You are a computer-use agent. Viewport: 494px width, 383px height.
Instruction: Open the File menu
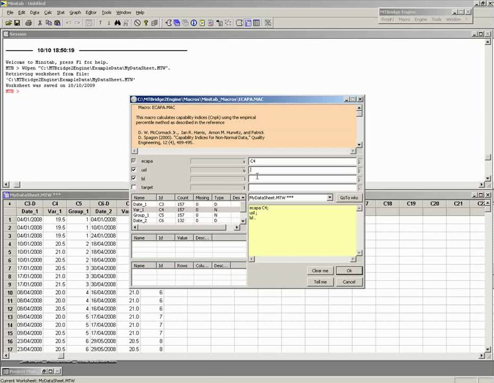click(x=10, y=12)
